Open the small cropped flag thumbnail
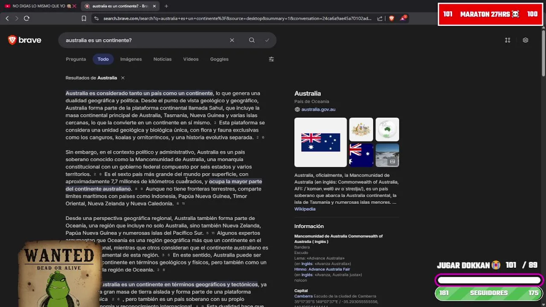Screen dimensions: 546x307 click(361, 155)
